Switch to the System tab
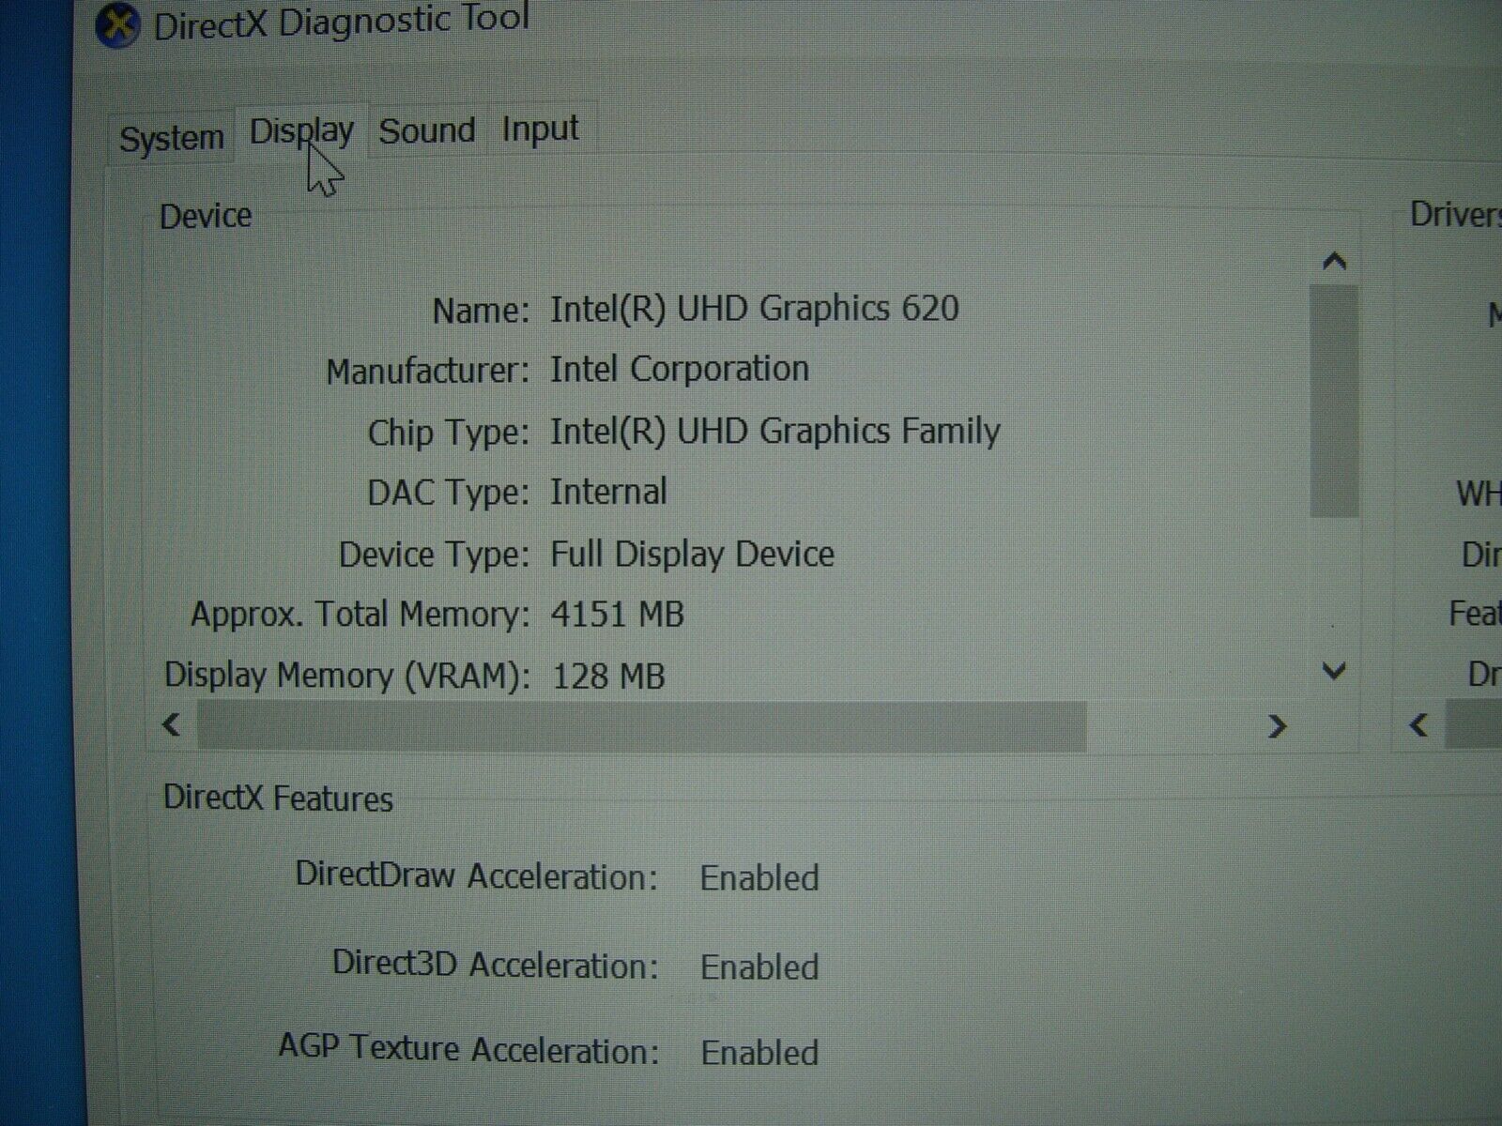1502x1126 pixels. pyautogui.click(x=171, y=138)
